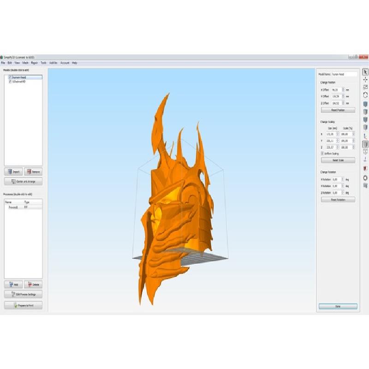Step the X Rotation spinner value
This screenshot has width=369, height=369.
click(342, 179)
